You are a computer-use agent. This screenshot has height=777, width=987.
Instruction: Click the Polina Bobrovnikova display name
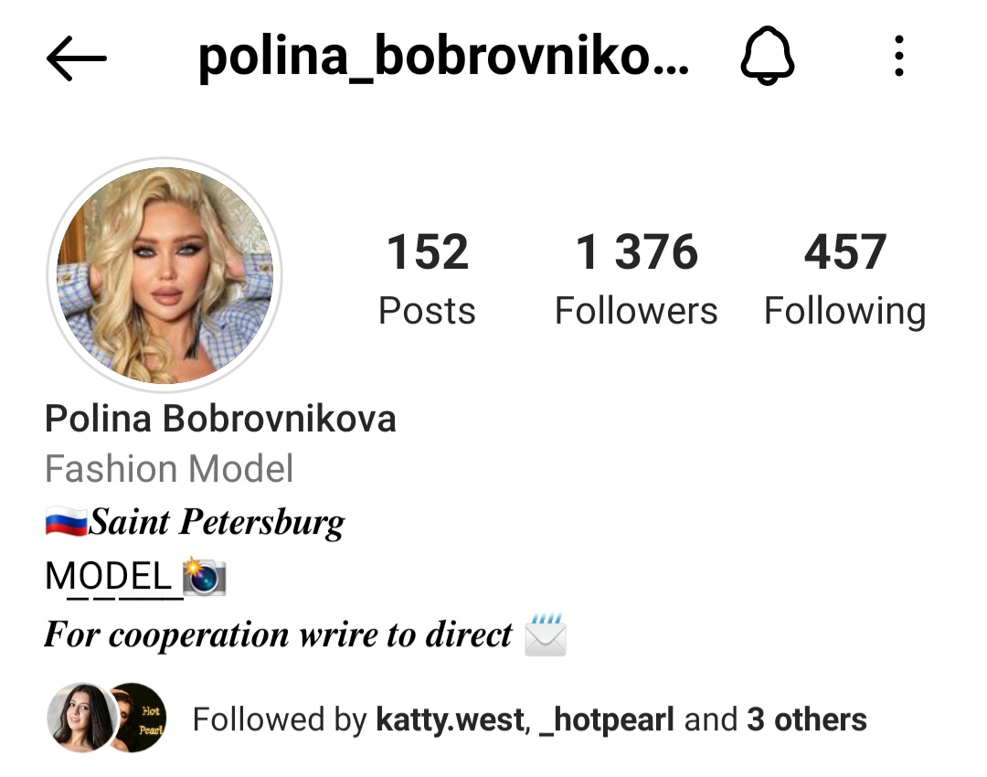[220, 419]
